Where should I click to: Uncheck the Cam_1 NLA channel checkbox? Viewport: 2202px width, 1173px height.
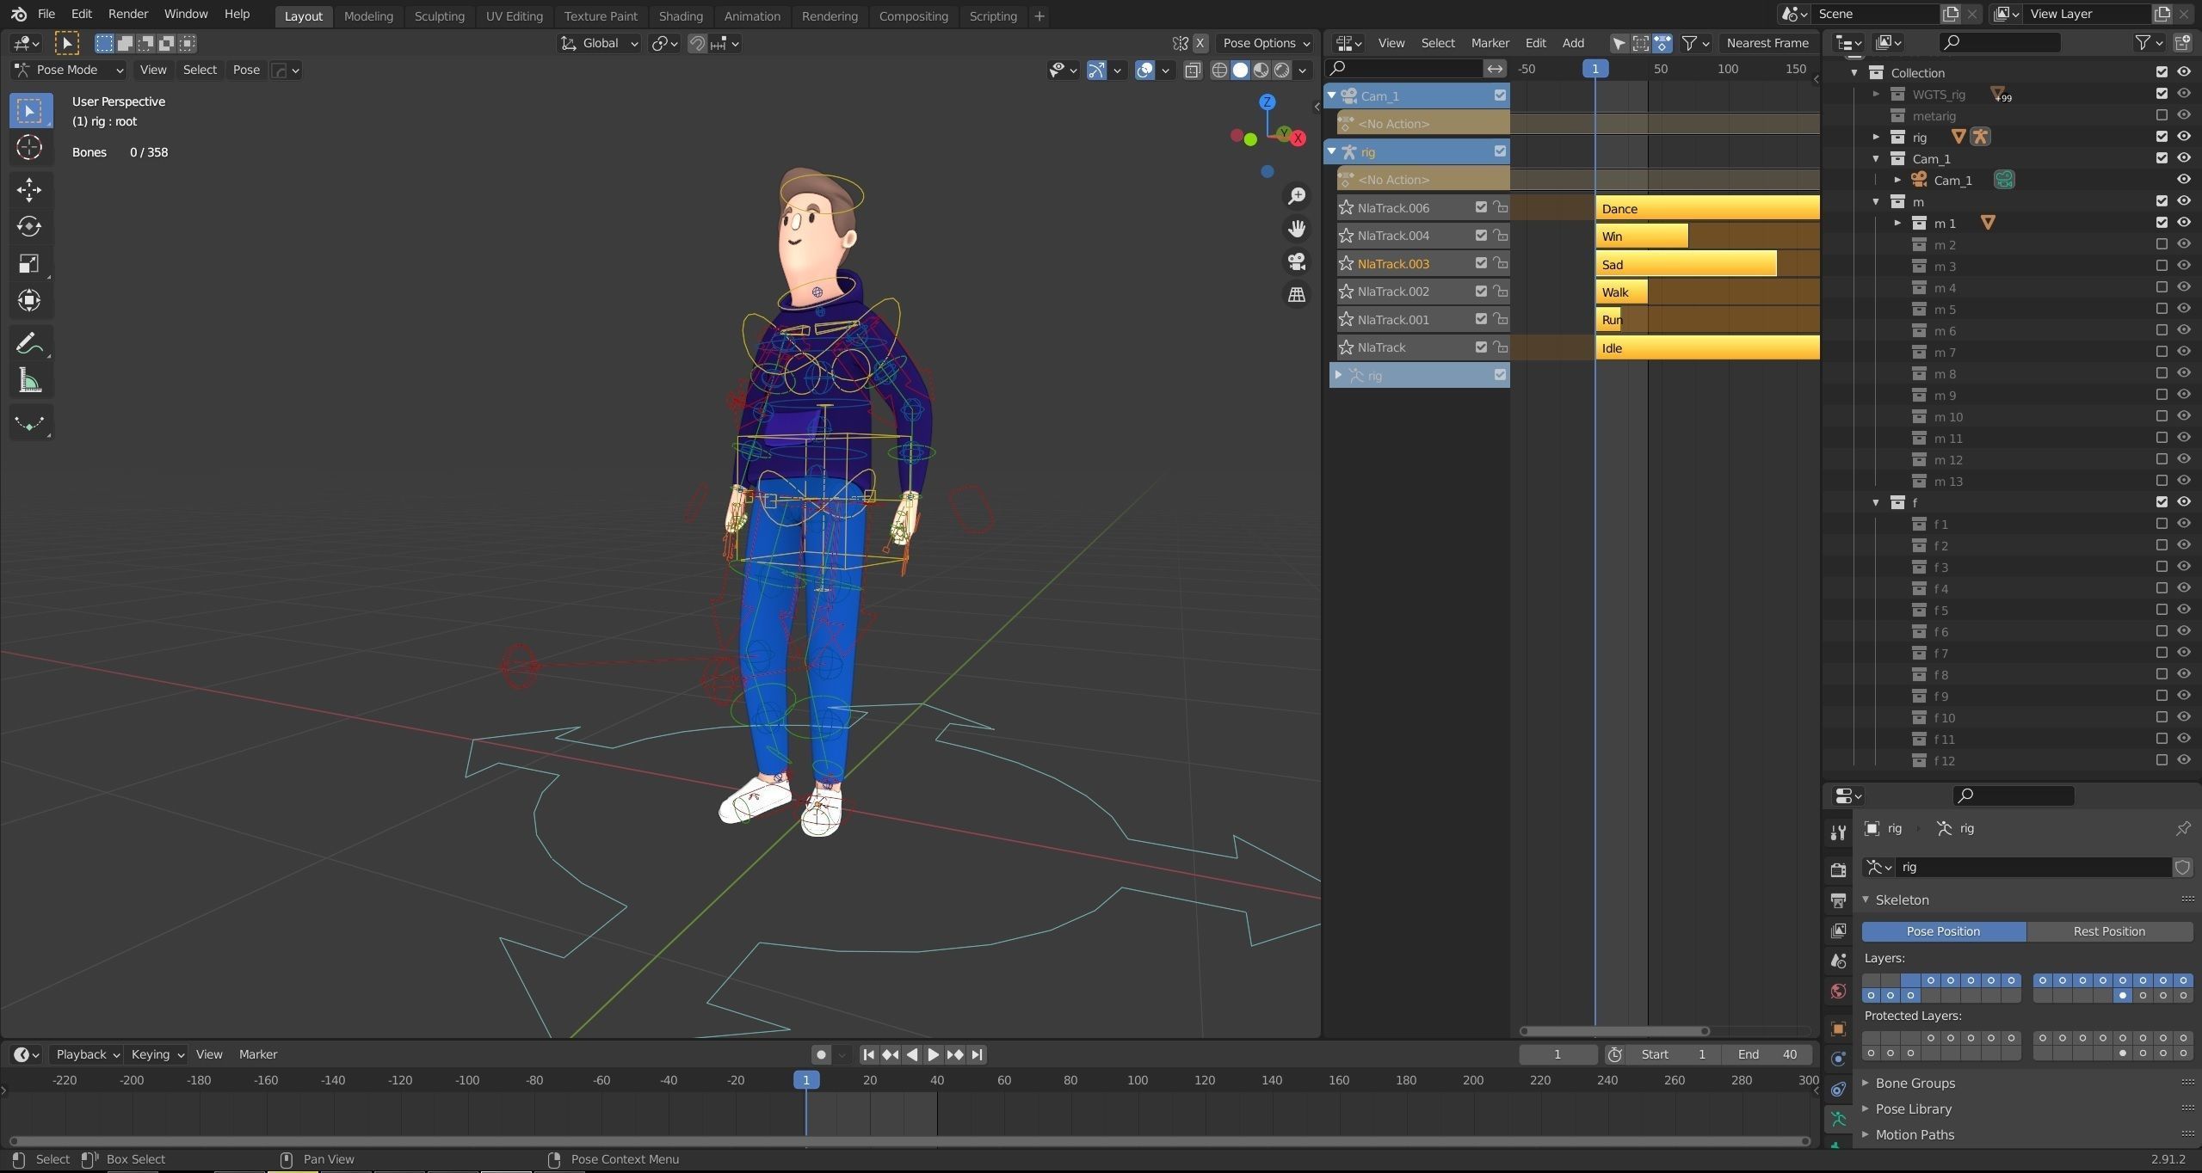pos(1500,95)
